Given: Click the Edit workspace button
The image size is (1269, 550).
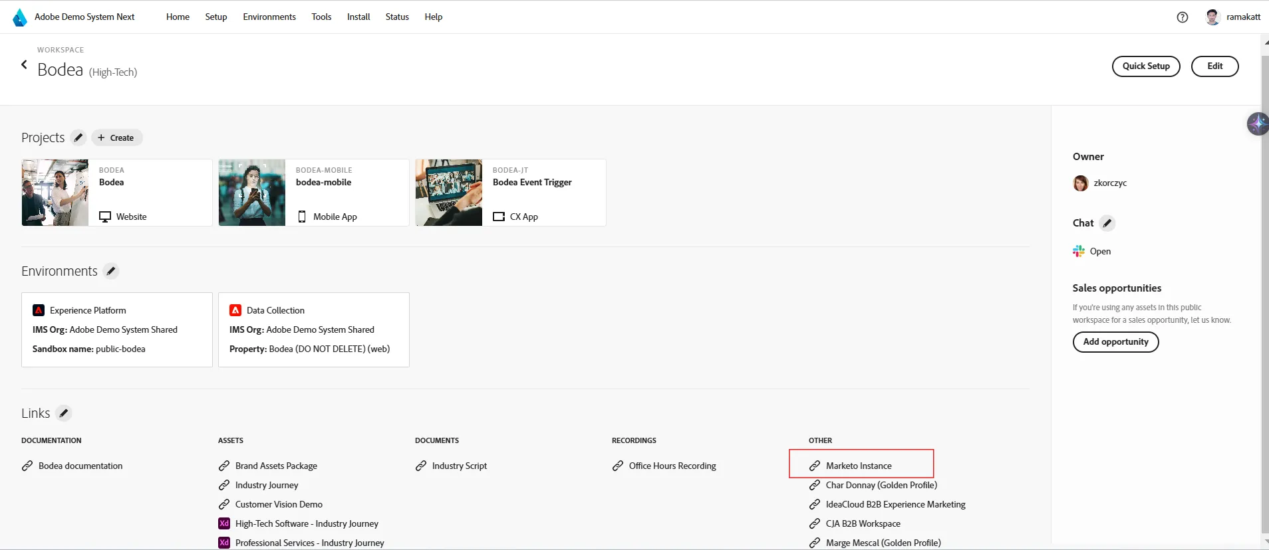Looking at the screenshot, I should [1214, 66].
